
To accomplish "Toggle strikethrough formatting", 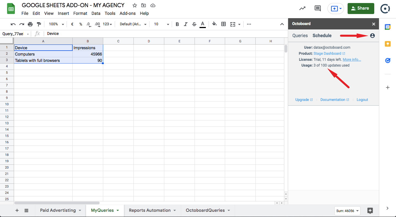I will point(194,24).
